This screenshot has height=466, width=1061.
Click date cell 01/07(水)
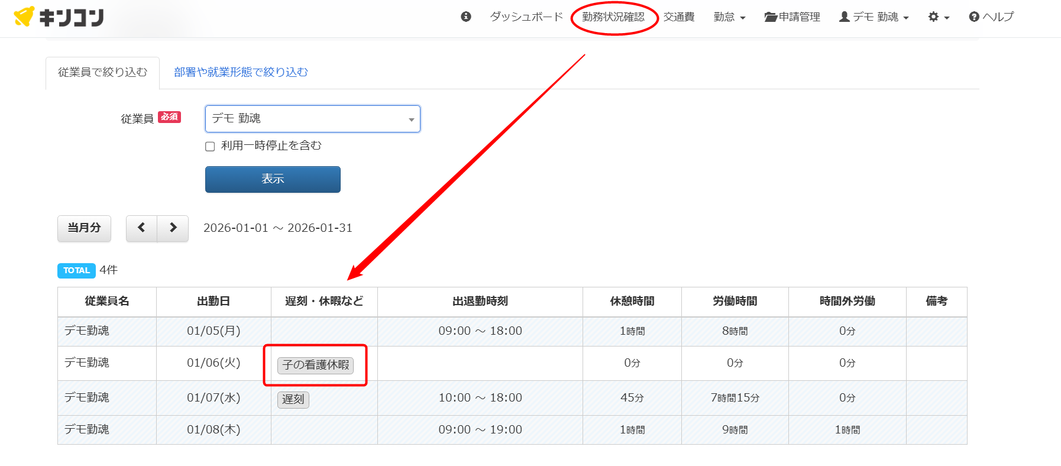point(214,398)
